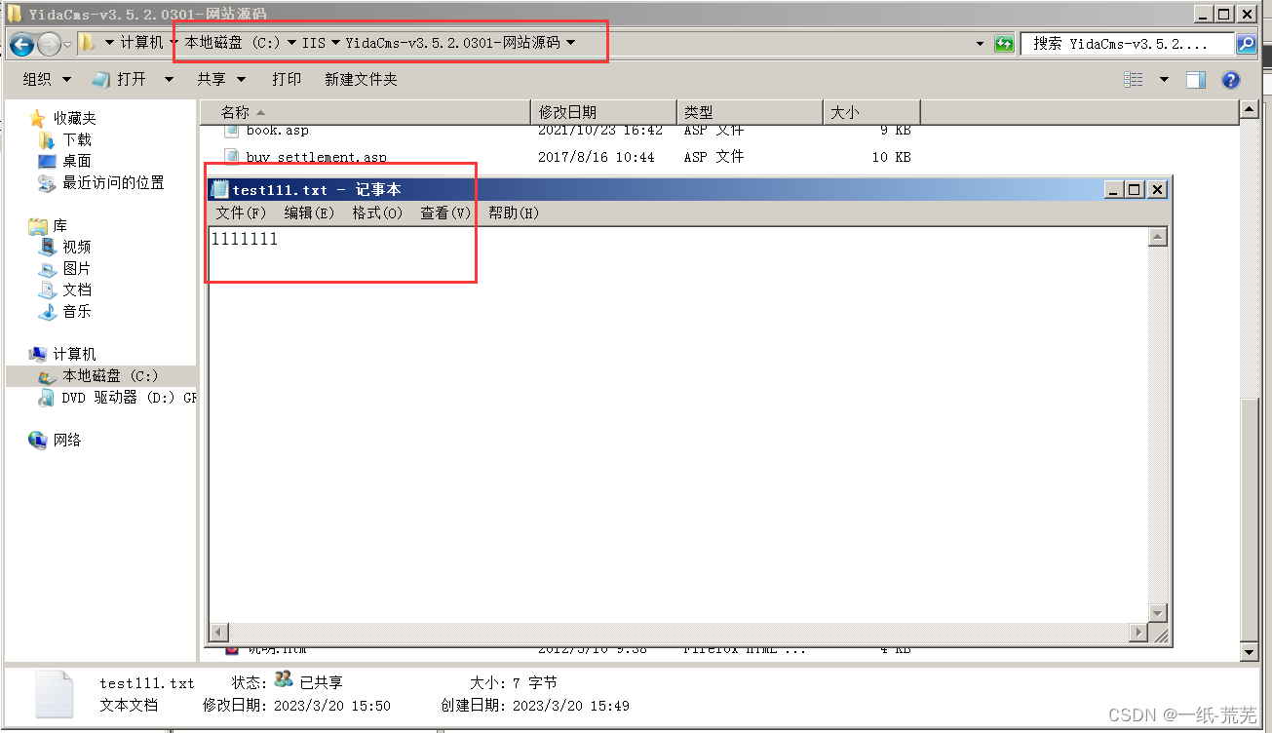
Task: Click the search magnifier icon
Action: pos(1246,44)
